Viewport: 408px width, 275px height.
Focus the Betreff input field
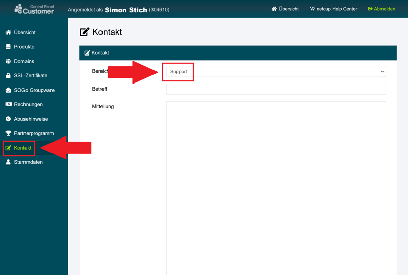(276, 89)
